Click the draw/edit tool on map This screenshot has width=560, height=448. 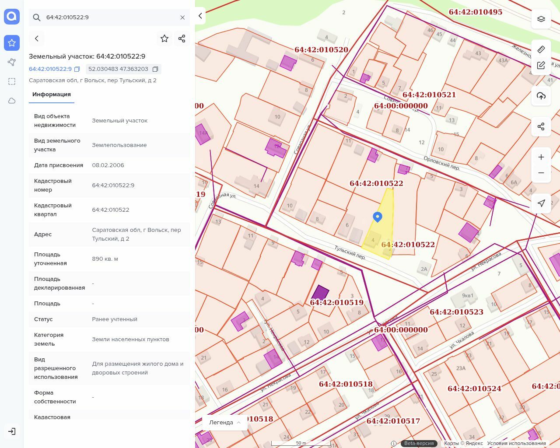541,65
